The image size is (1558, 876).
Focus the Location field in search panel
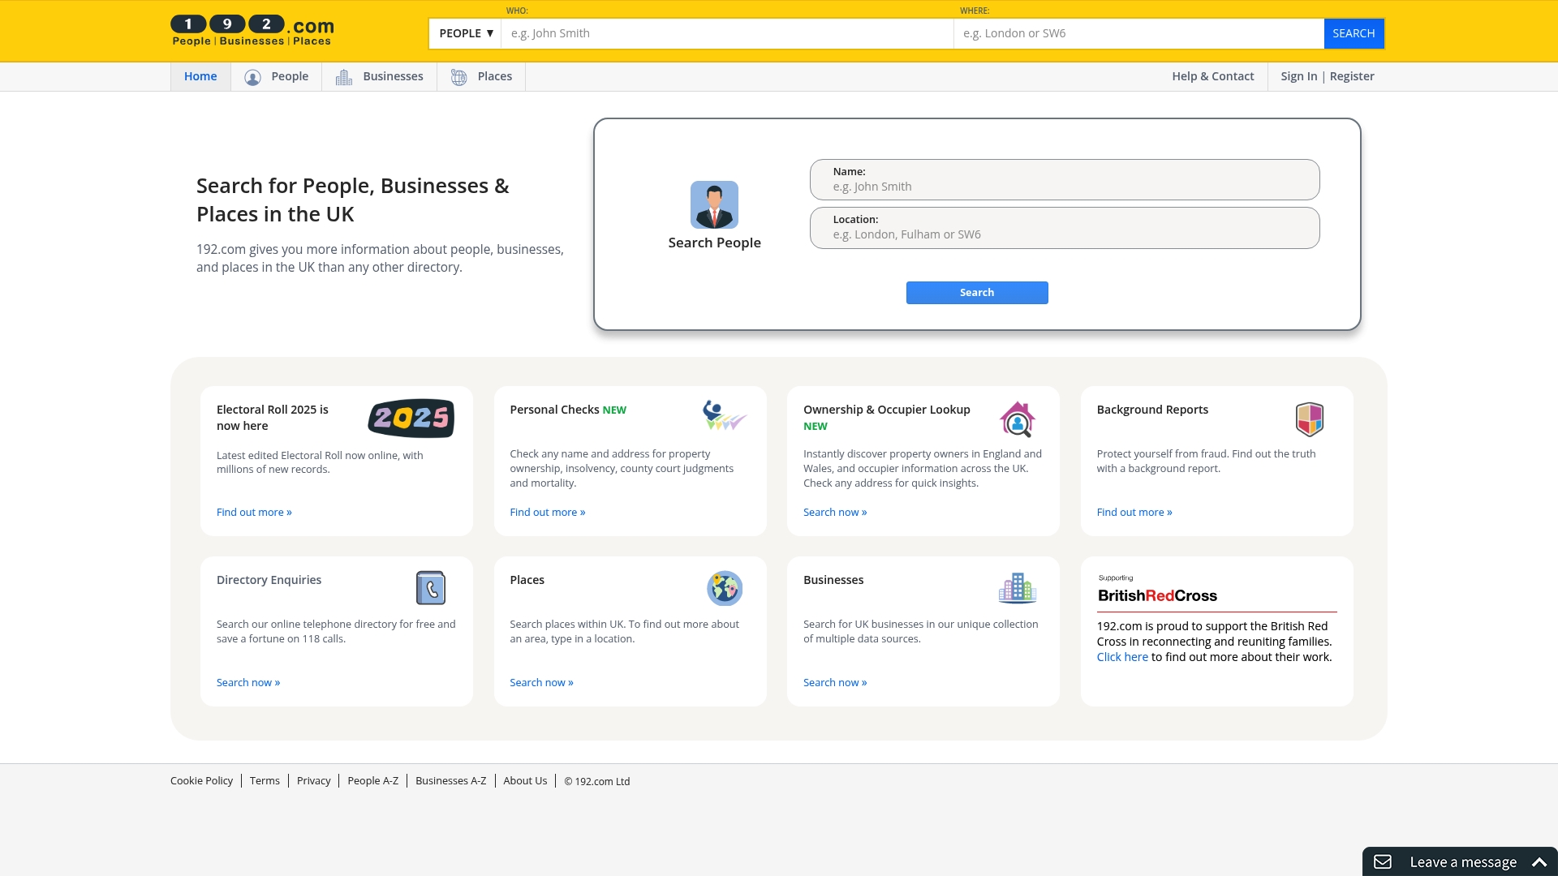pos(1065,228)
